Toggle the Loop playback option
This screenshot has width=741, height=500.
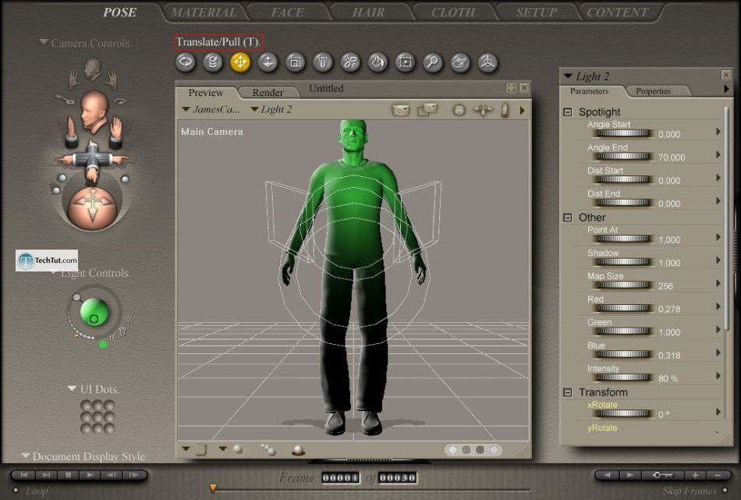17,491
